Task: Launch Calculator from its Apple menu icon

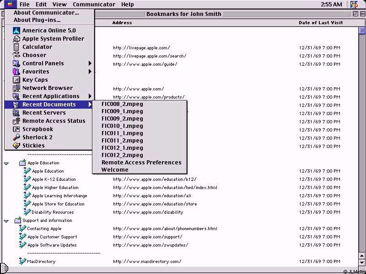Action: pyautogui.click(x=16, y=47)
